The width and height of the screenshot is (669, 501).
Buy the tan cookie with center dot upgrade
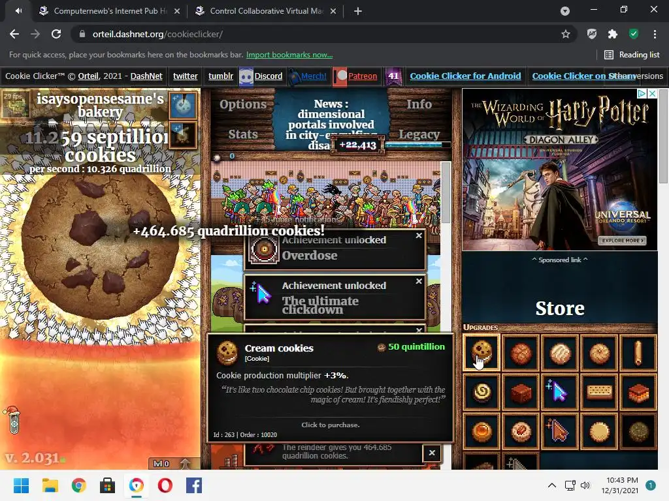pos(600,352)
